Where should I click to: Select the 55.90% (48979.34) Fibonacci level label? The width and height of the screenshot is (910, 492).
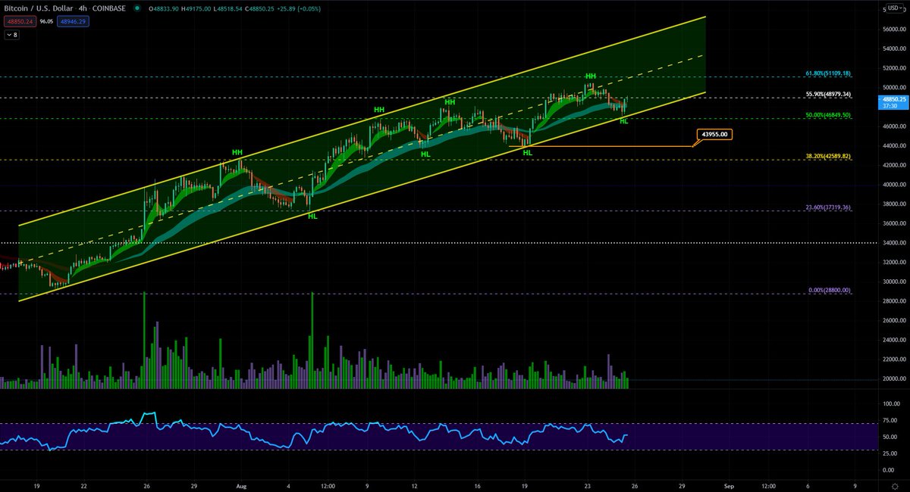[x=827, y=95]
